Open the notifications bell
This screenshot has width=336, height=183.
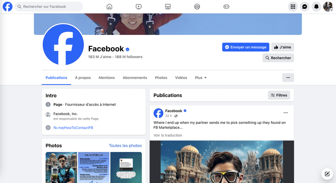click(x=316, y=7)
